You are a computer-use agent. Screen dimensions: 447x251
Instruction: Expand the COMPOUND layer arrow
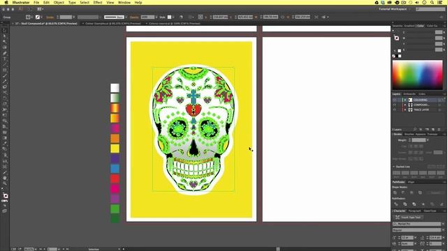coord(405,105)
